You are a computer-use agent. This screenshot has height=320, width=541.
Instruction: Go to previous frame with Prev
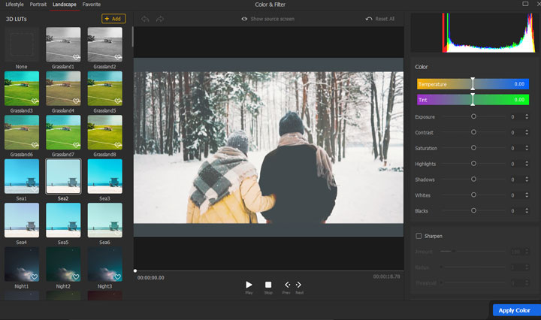[x=286, y=285]
